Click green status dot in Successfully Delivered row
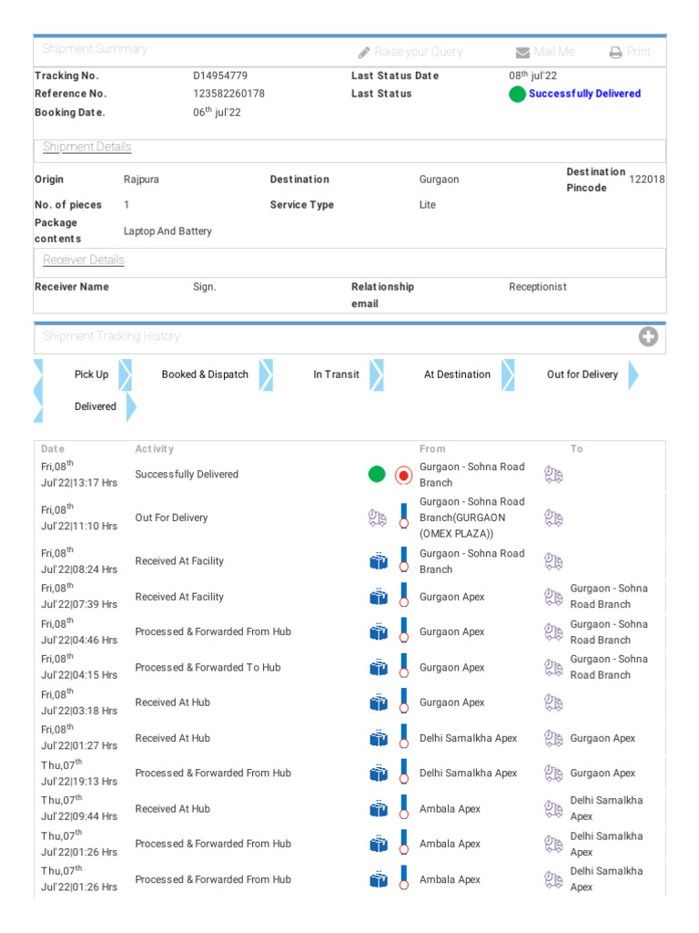Screen dimensions: 699x933 click(377, 475)
